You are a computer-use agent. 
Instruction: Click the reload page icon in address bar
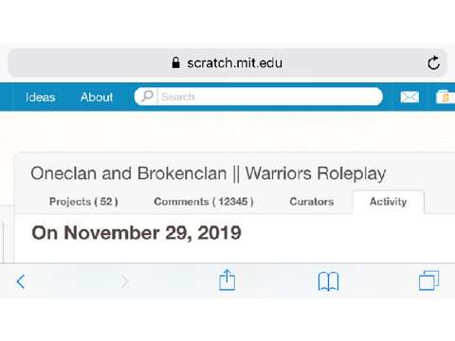pyautogui.click(x=433, y=63)
